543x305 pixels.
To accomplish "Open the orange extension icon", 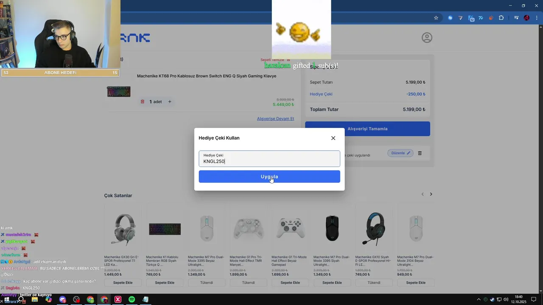I will 491,18.
